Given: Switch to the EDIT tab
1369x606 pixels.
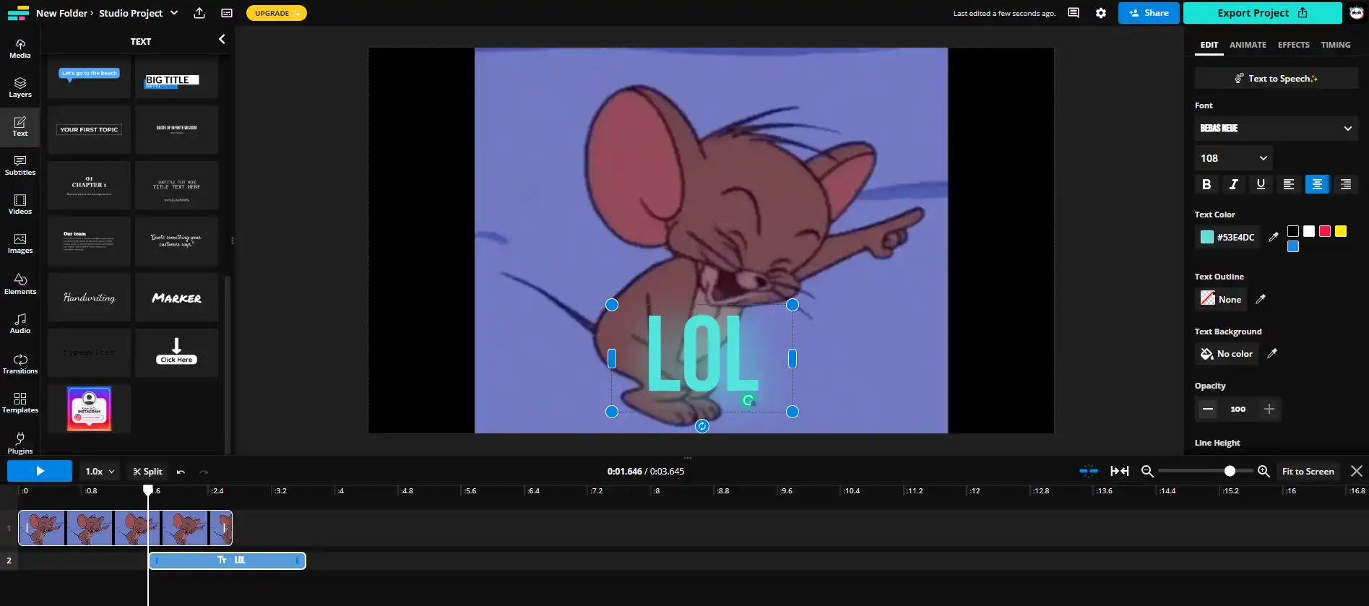Looking at the screenshot, I should (x=1209, y=45).
